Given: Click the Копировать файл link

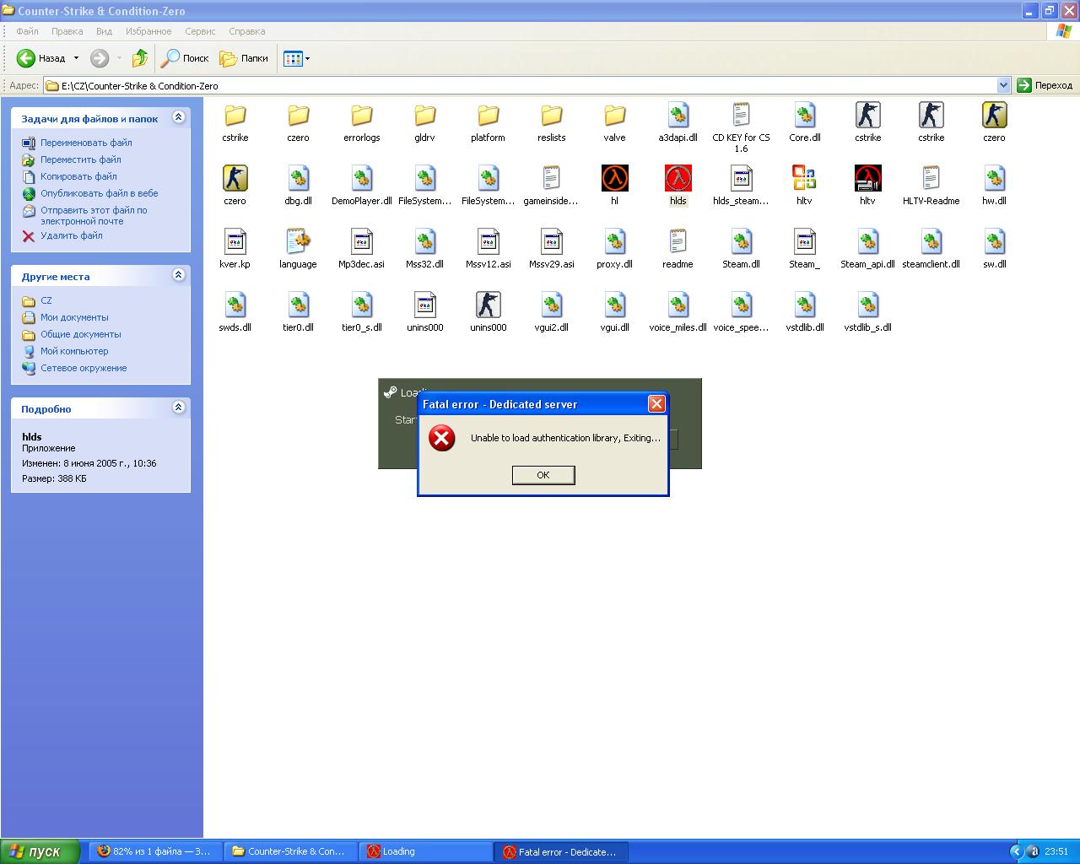Looking at the screenshot, I should click(78, 176).
